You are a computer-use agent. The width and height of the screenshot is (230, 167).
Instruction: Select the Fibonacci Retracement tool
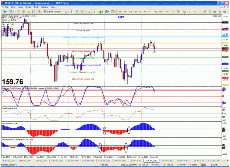pos(210,12)
